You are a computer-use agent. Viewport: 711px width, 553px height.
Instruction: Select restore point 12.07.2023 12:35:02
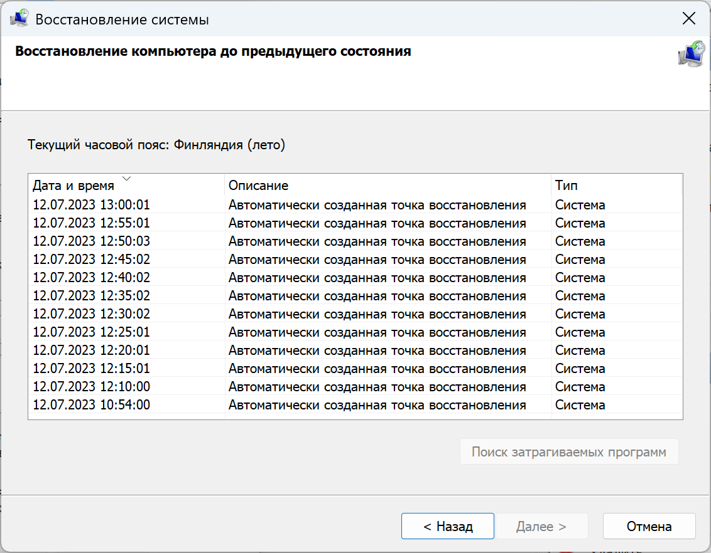point(355,295)
